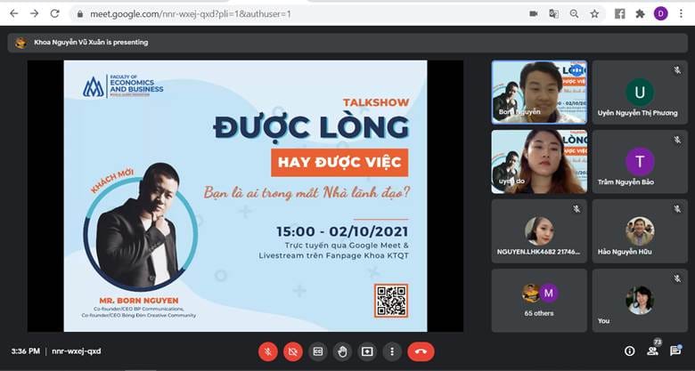Unmute the microphone in the call bar
Viewport: 695px width, 371px height.
[x=268, y=351]
